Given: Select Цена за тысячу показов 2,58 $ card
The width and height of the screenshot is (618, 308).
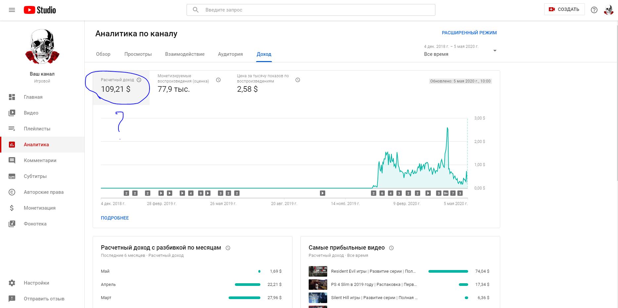Looking at the screenshot, I should (x=269, y=88).
